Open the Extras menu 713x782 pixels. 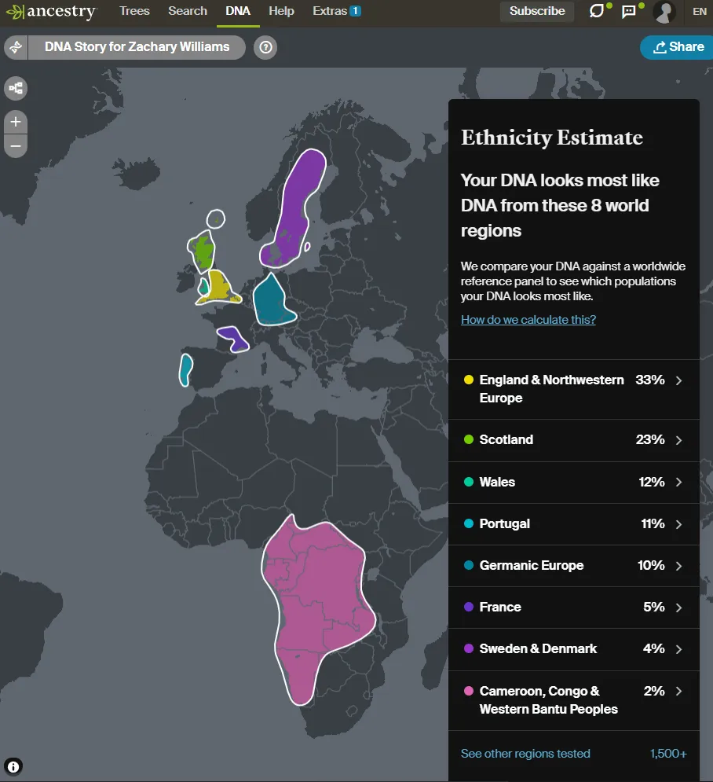coord(336,11)
